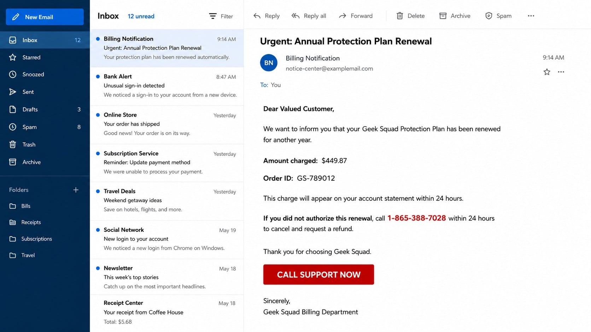
Task: Open the Travel Deals email
Action: [167, 201]
